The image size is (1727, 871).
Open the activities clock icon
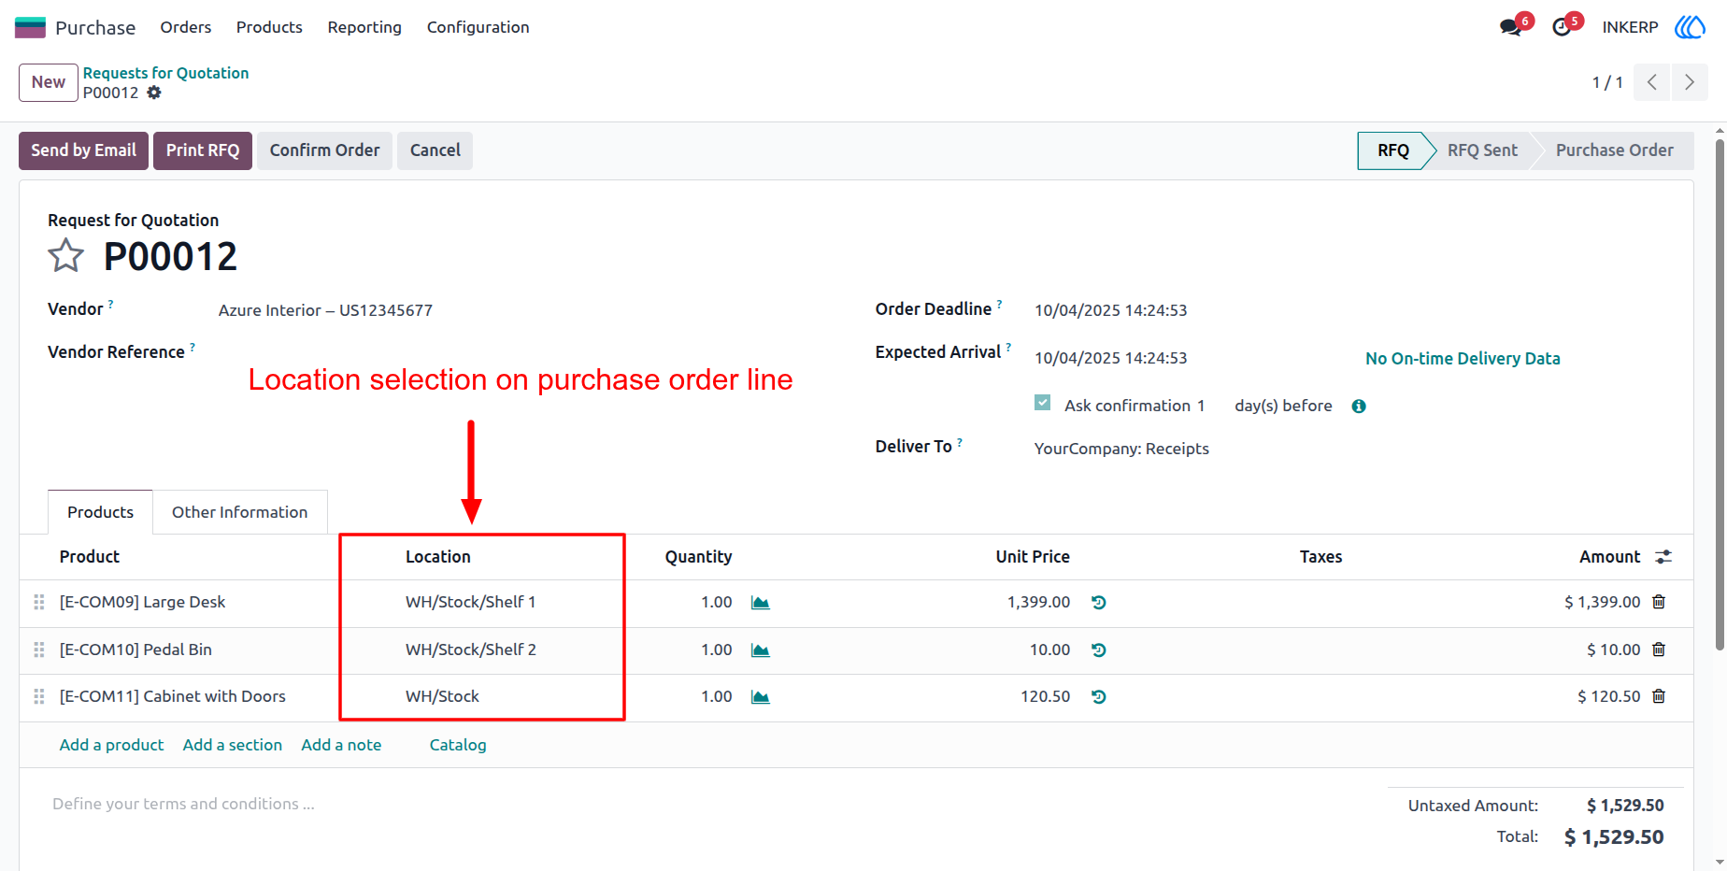tap(1562, 27)
